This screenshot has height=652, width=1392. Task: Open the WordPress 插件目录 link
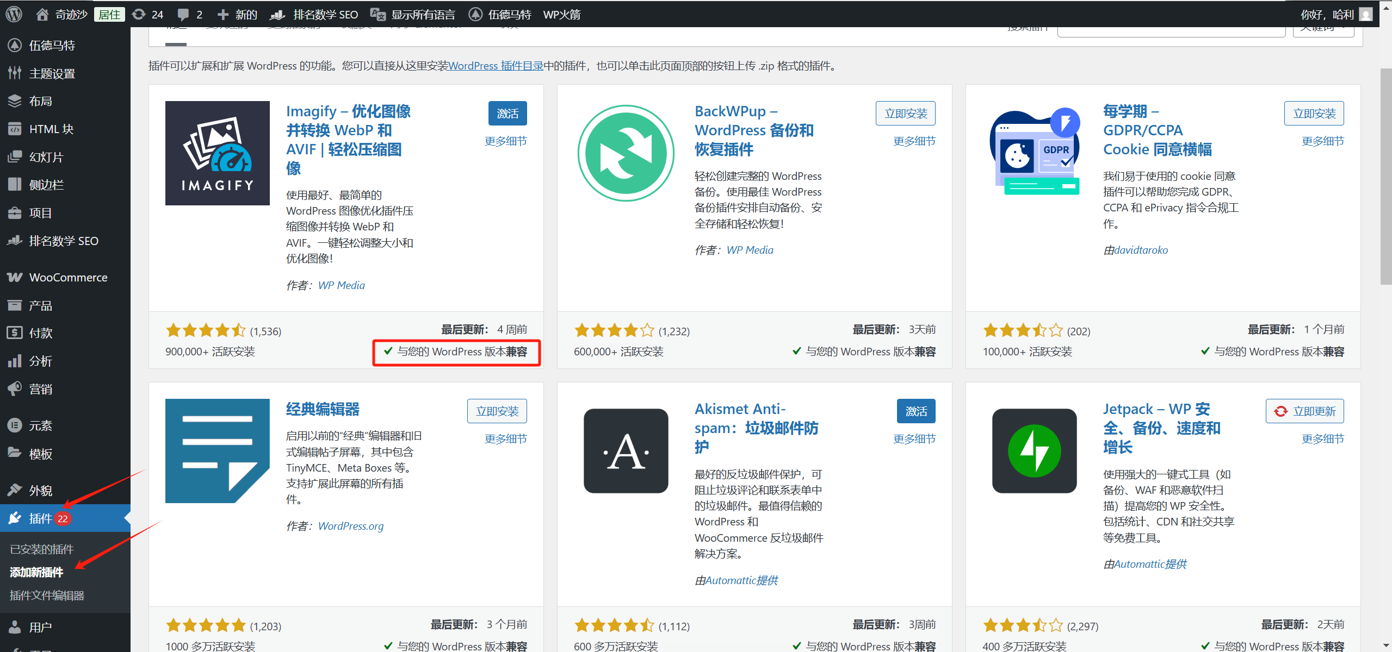pos(496,66)
